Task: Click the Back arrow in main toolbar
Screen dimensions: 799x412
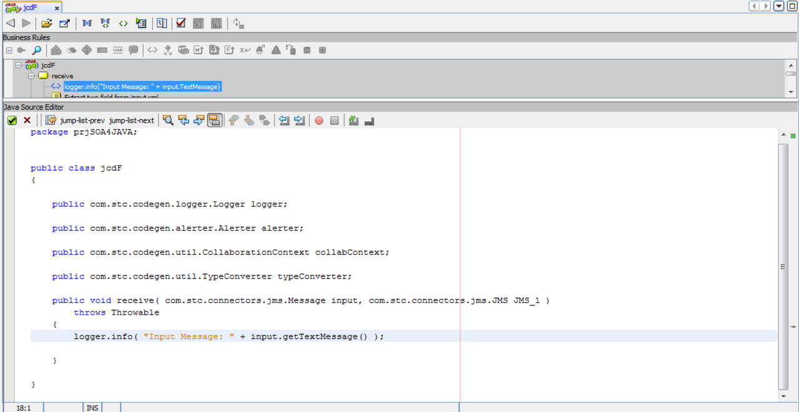Action: click(x=11, y=23)
